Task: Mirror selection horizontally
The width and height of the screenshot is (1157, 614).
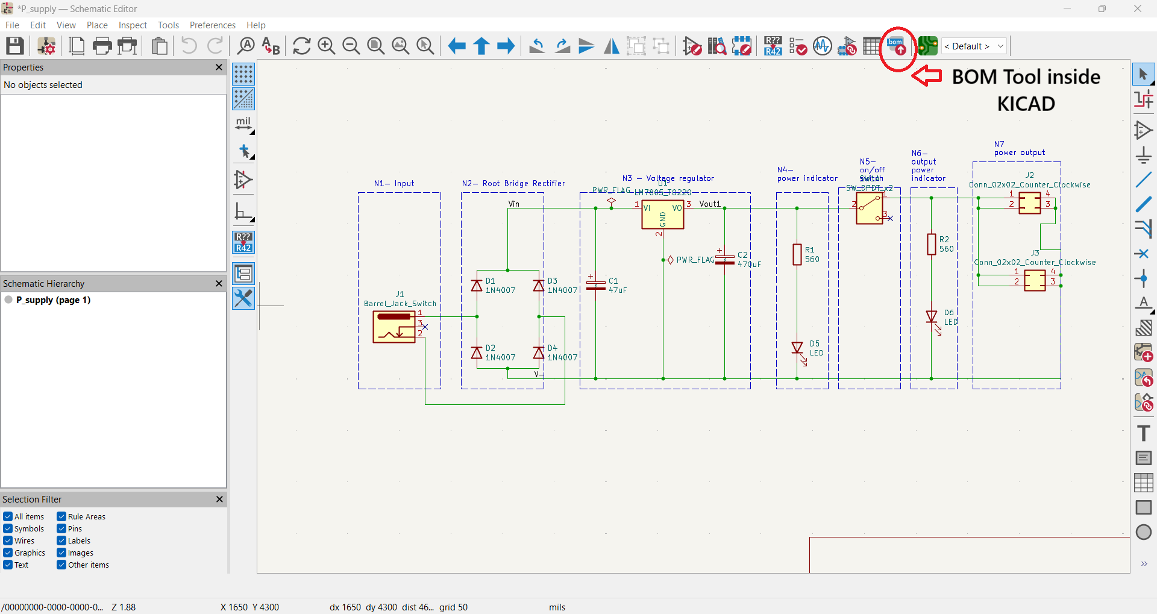Action: coord(612,46)
